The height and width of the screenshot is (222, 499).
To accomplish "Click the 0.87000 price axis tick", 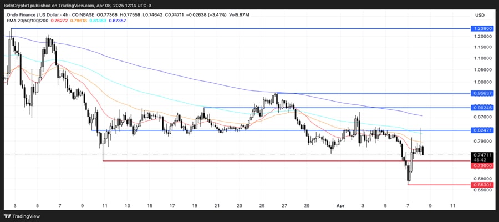I will 483,117.
